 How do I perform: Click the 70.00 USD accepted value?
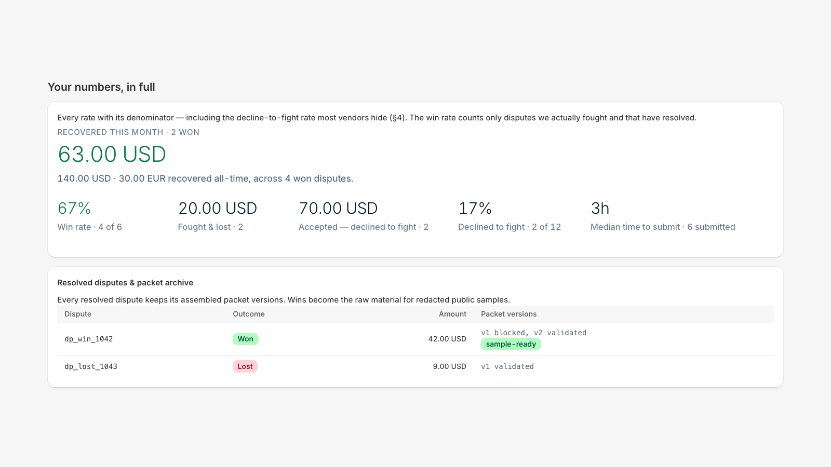[x=338, y=209]
